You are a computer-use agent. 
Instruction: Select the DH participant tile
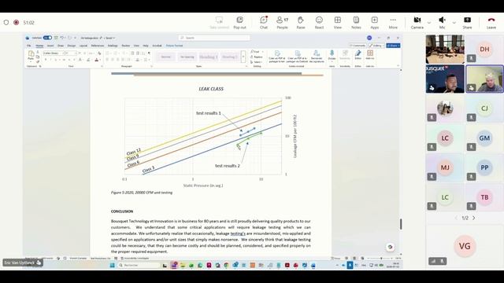(x=484, y=49)
